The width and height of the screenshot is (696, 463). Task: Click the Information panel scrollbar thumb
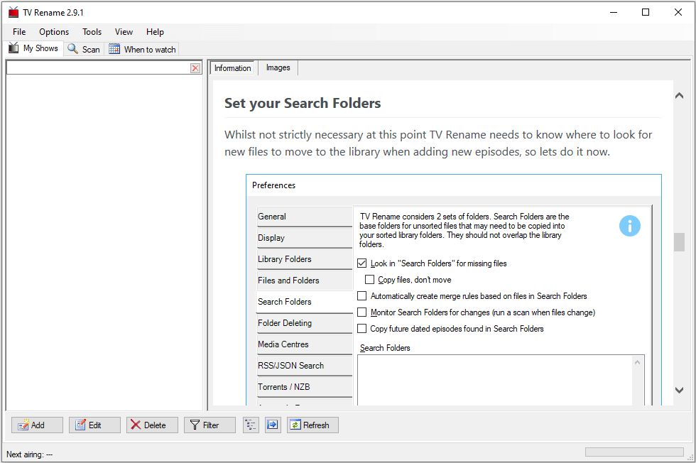coord(679,242)
